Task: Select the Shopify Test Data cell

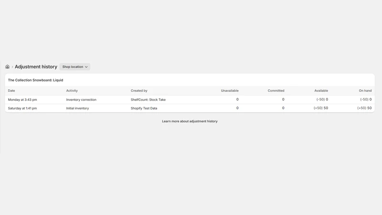Action: [144, 108]
